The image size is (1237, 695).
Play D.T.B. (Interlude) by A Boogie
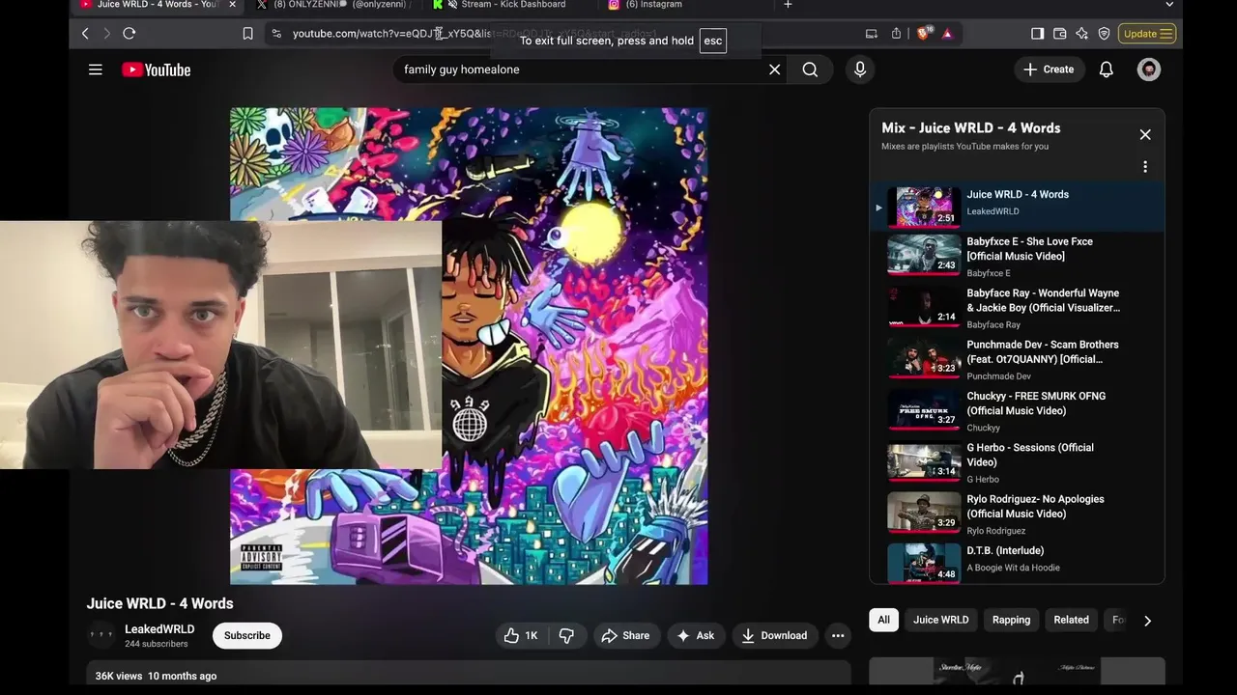coord(1017,563)
